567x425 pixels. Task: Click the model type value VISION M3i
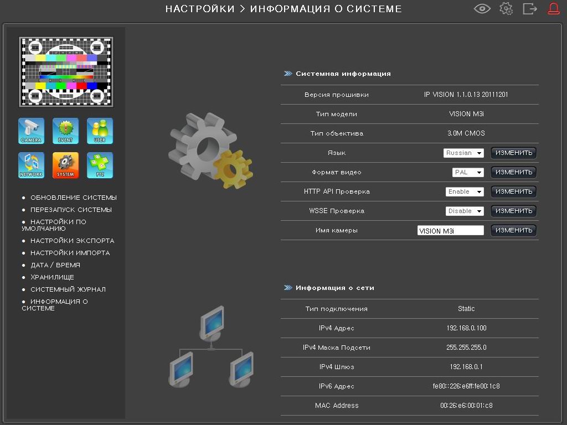(466, 114)
